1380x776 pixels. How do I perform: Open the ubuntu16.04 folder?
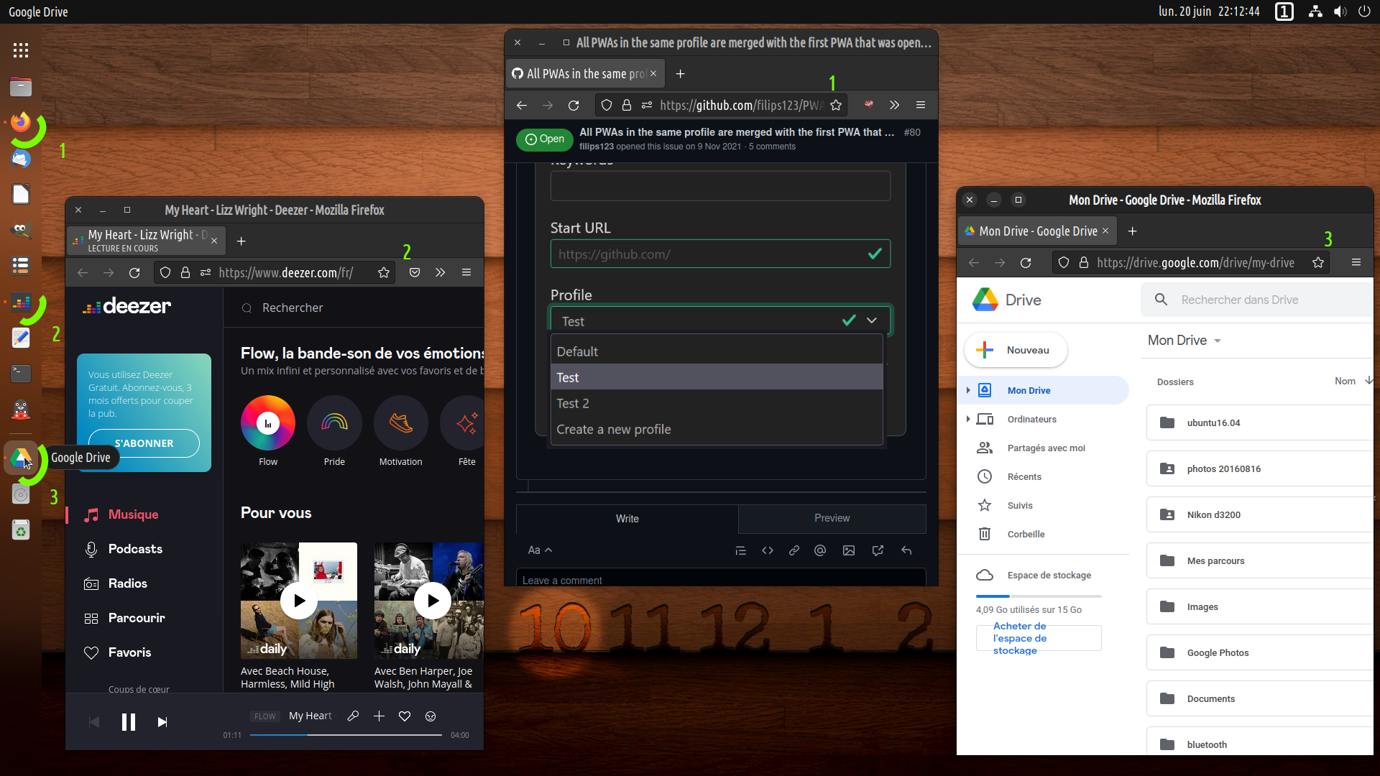tap(1259, 422)
